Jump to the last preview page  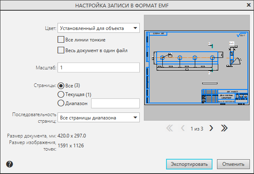click(x=224, y=128)
